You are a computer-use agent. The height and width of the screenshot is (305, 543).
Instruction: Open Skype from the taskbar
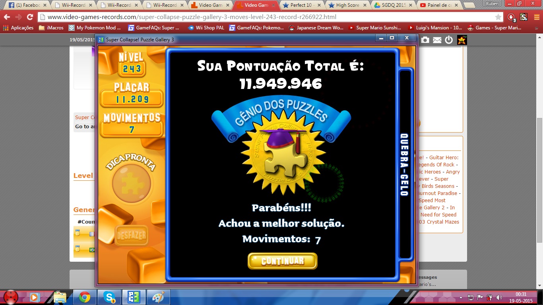(109, 297)
